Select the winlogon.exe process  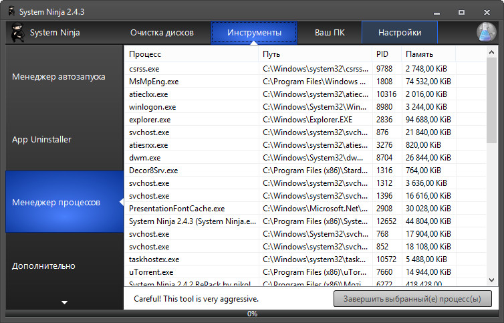305,107
